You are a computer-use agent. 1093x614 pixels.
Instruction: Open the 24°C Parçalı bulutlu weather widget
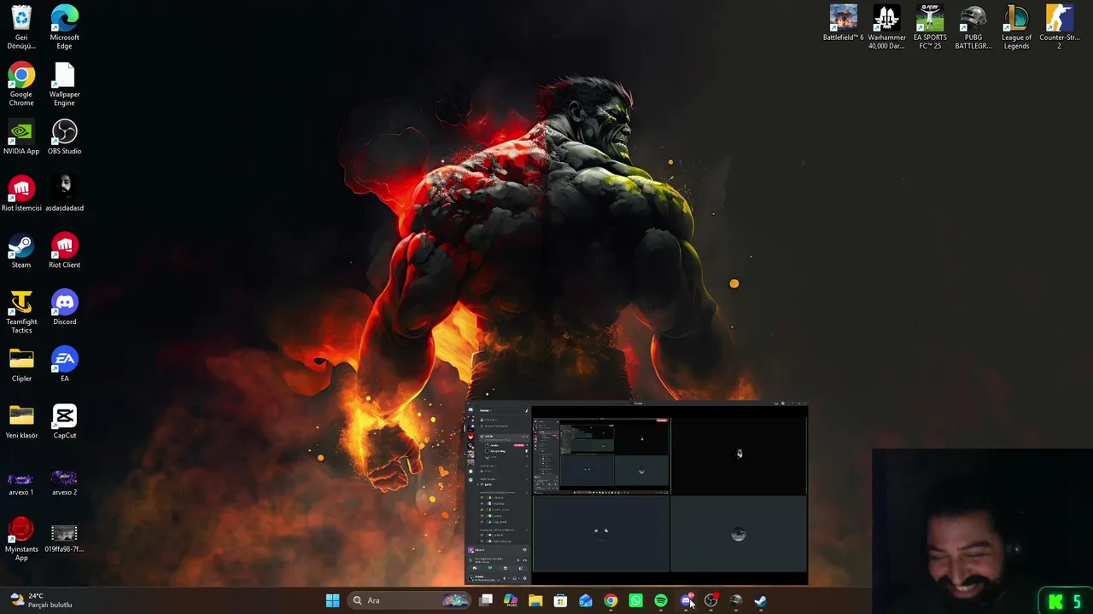coord(41,600)
